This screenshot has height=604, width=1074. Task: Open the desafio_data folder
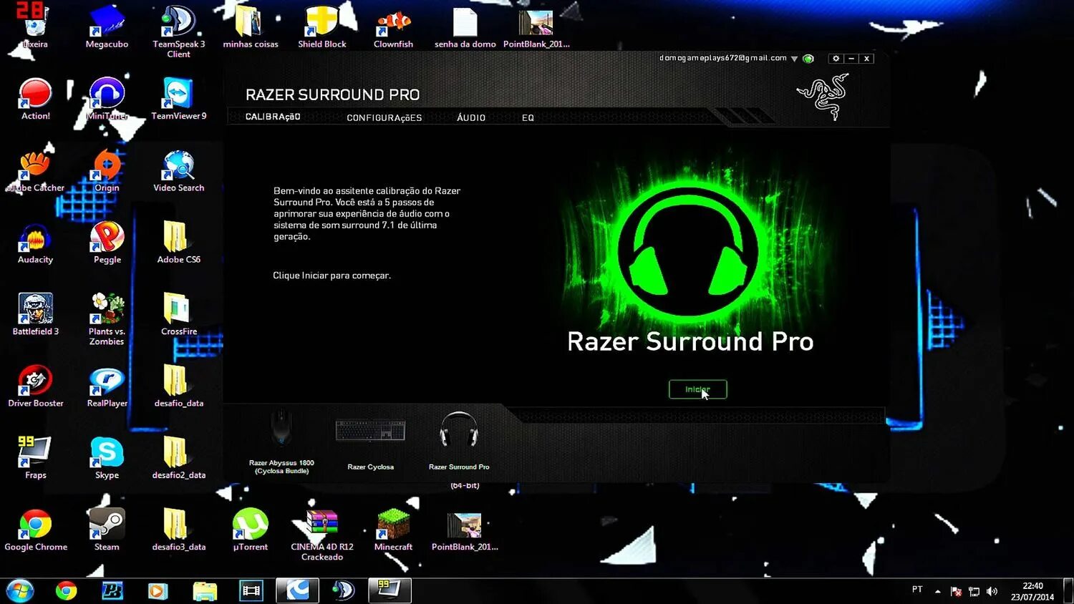coord(178,386)
